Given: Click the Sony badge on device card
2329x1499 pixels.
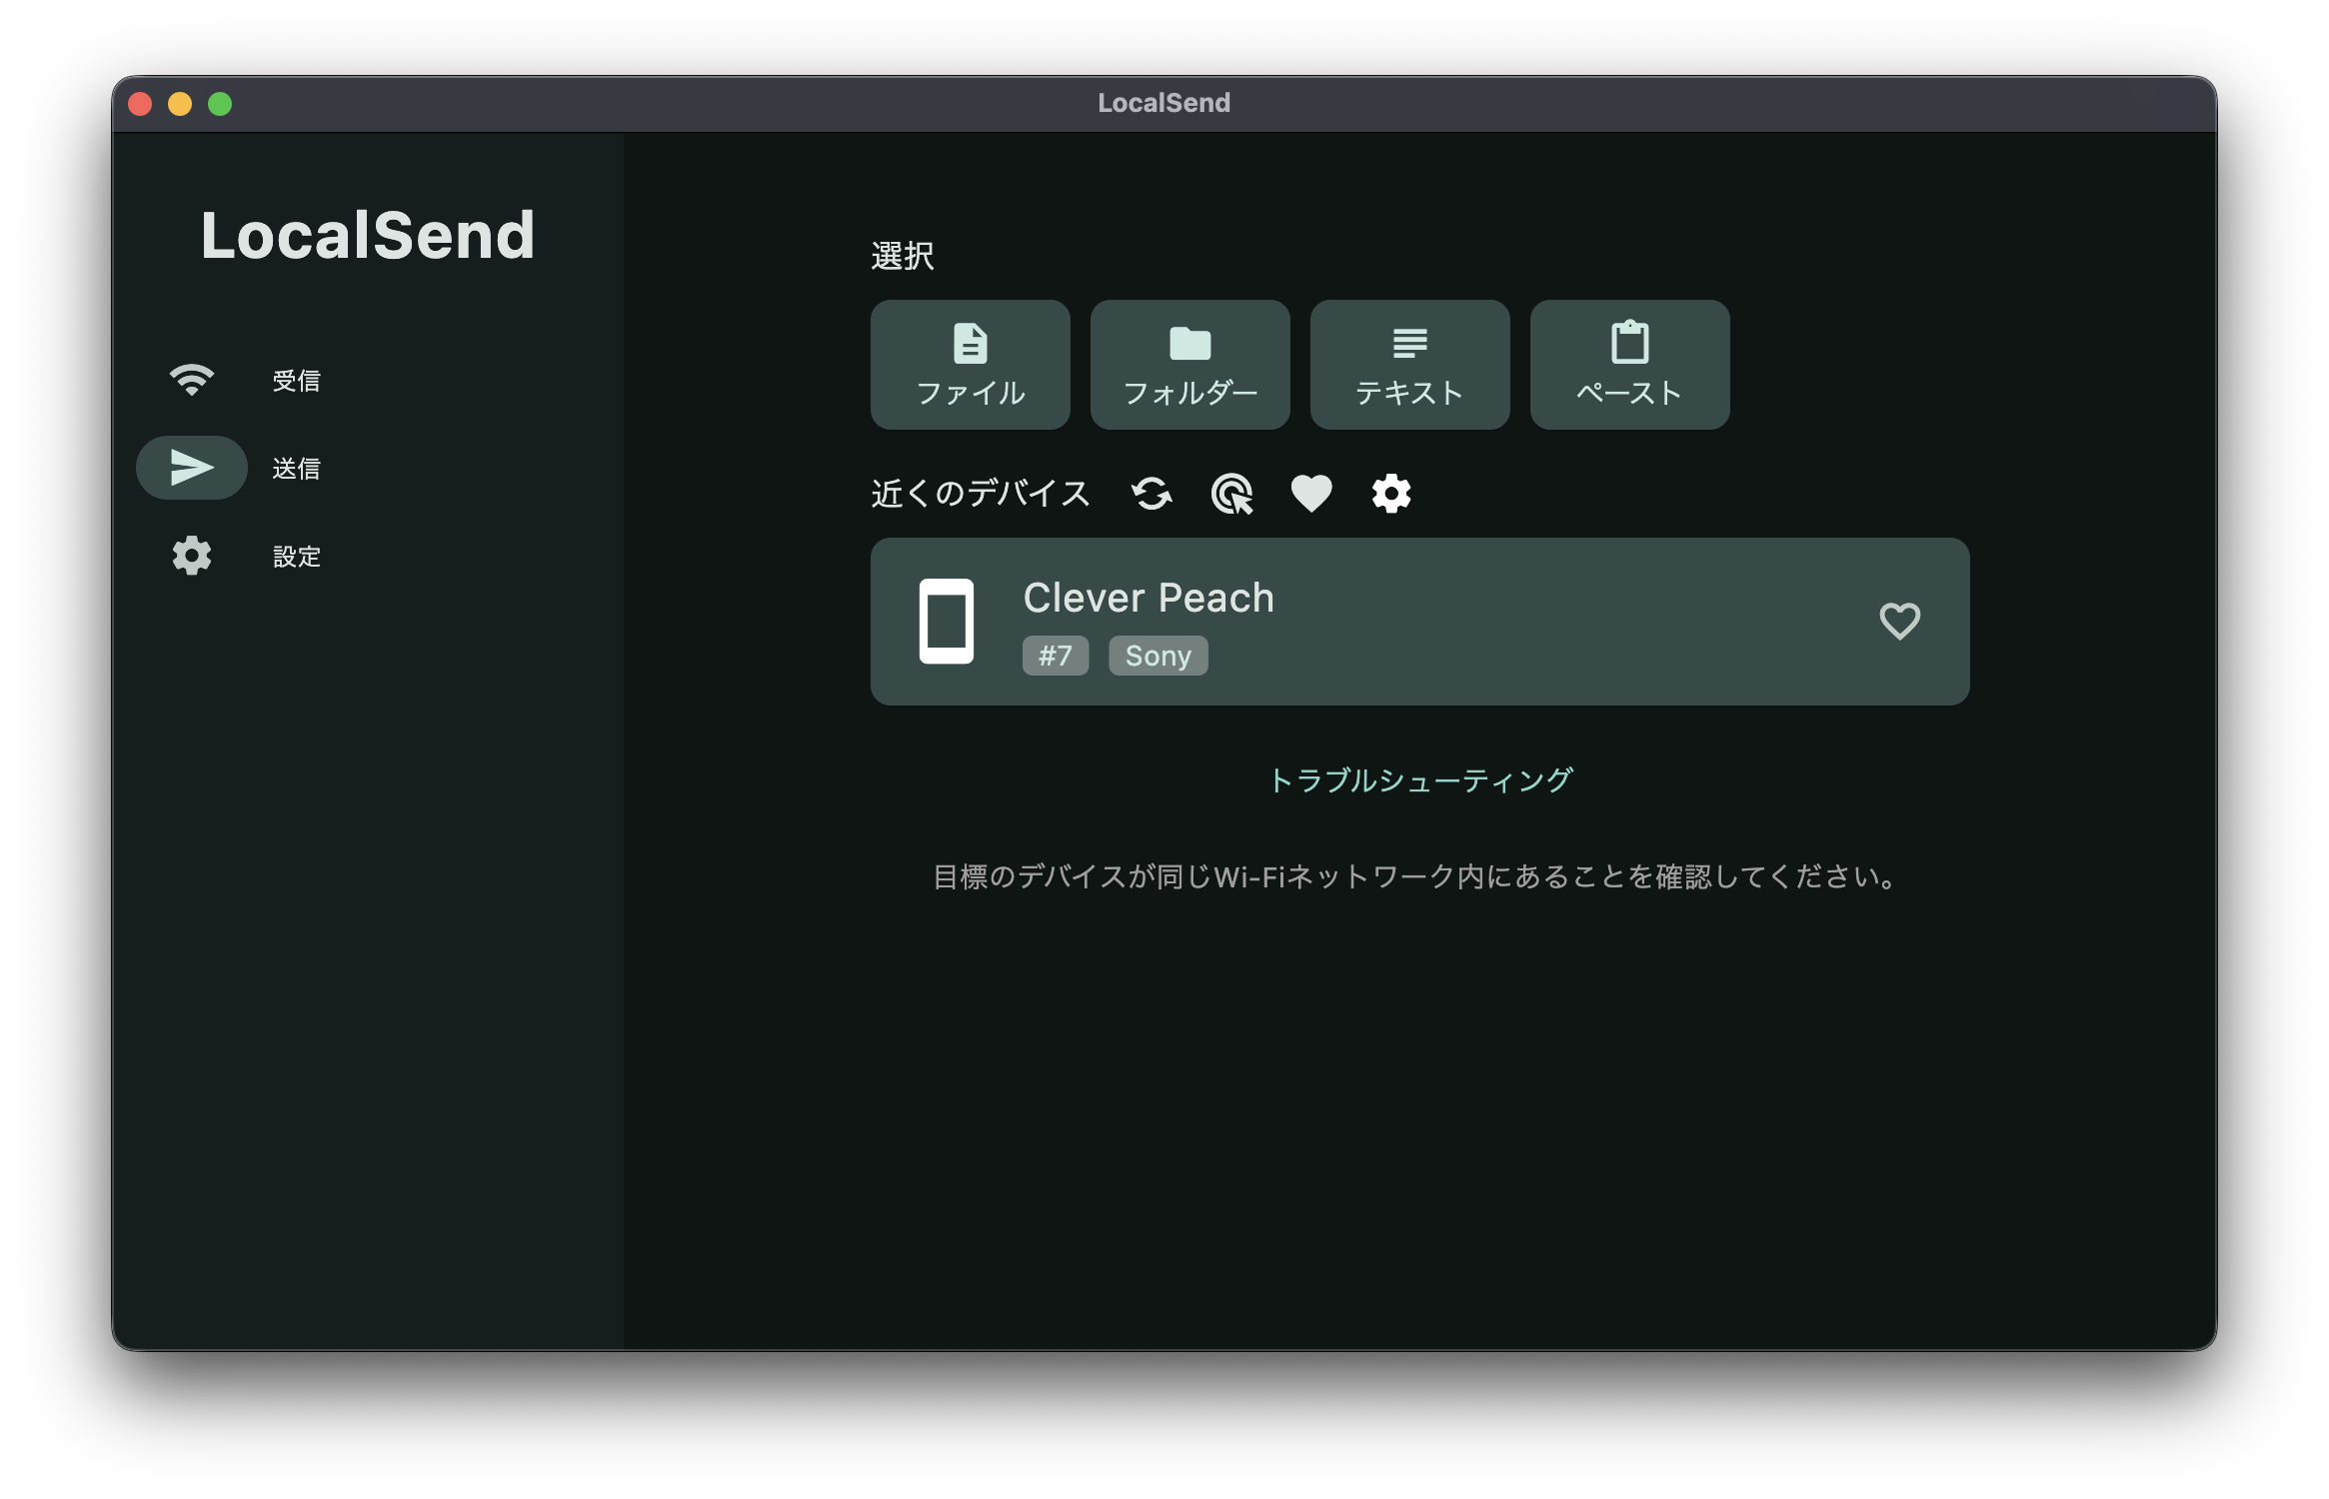Looking at the screenshot, I should (1158, 656).
